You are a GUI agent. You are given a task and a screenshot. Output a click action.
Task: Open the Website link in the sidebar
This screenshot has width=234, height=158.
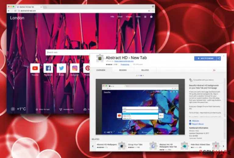[195, 121]
